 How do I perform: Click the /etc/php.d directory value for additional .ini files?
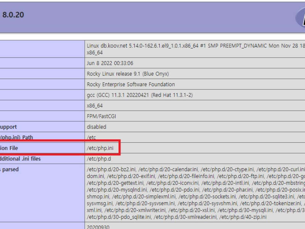(x=99, y=159)
